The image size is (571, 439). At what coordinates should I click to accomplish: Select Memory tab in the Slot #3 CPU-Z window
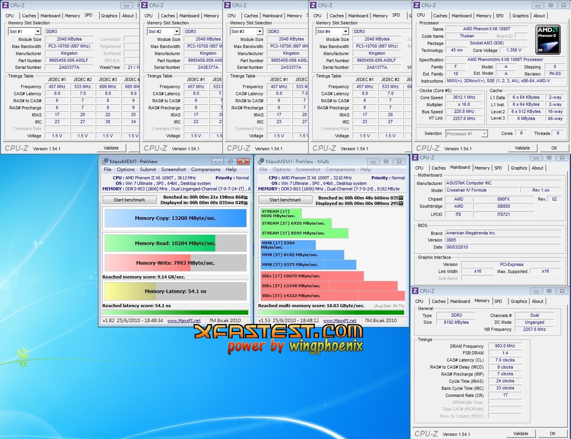294,16
